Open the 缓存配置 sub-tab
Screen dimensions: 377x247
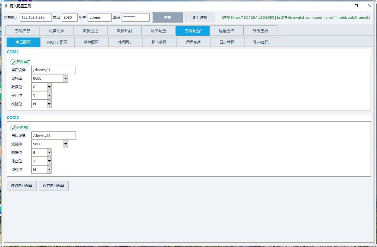[x=91, y=42]
